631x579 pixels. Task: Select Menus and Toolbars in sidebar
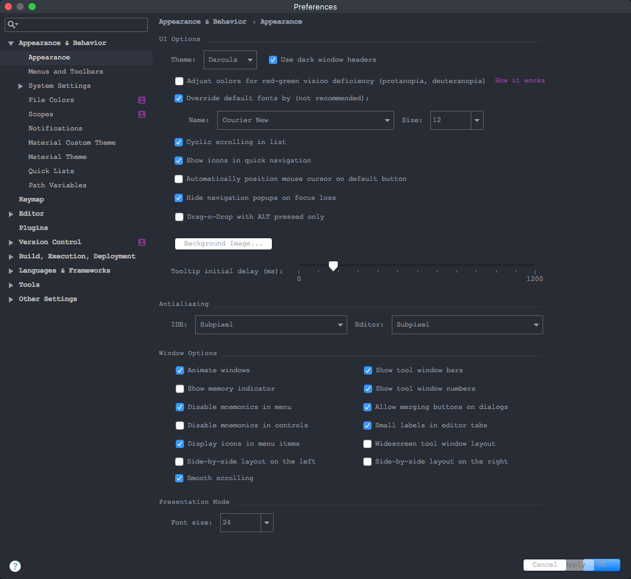(66, 72)
